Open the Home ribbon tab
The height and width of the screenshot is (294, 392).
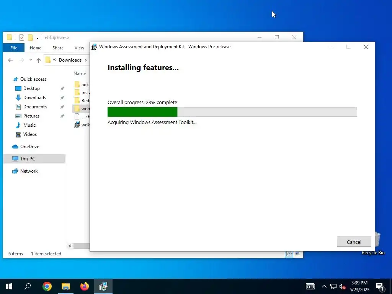36,48
